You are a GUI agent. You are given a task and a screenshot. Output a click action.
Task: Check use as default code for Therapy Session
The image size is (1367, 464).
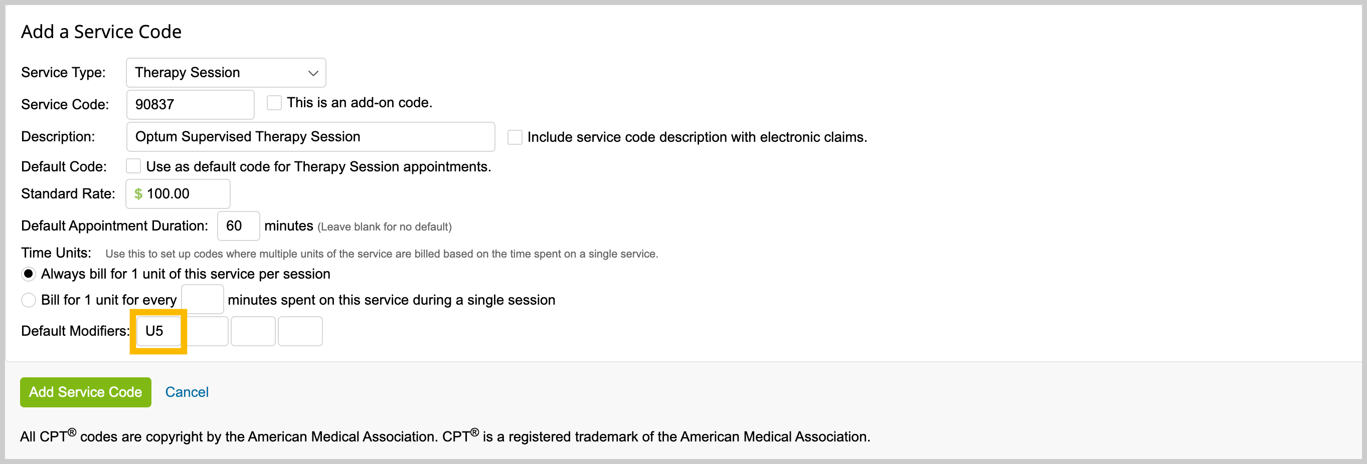pyautogui.click(x=133, y=166)
